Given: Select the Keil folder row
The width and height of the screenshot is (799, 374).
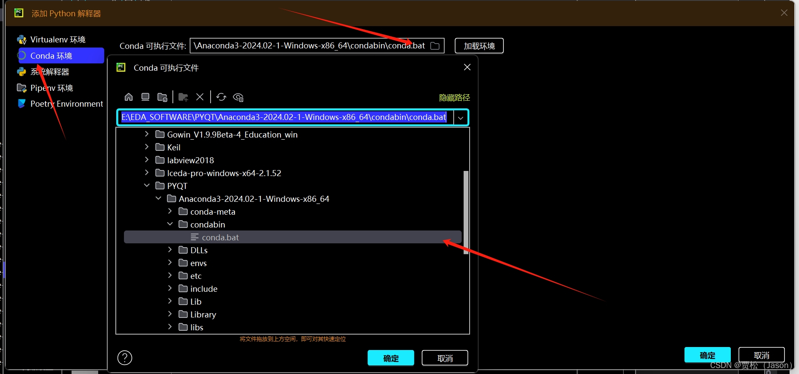Looking at the screenshot, I should pos(292,147).
